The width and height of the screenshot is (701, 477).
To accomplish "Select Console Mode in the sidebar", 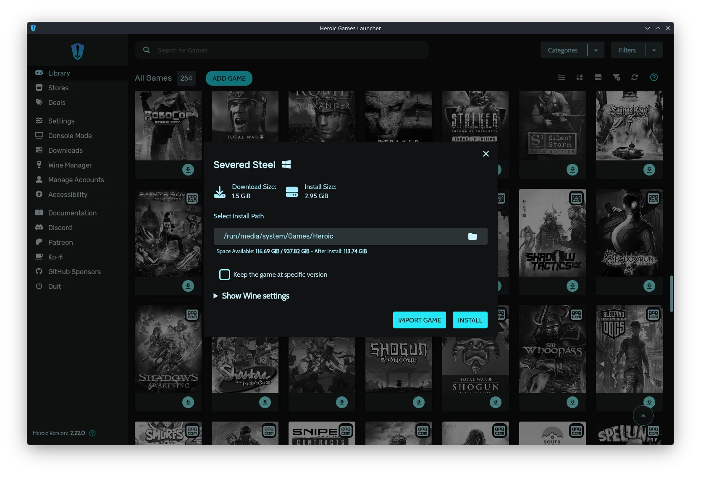I will point(78,136).
